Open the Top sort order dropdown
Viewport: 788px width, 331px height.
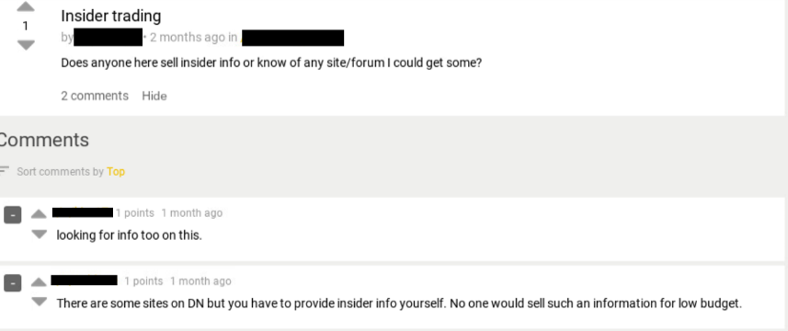(116, 172)
